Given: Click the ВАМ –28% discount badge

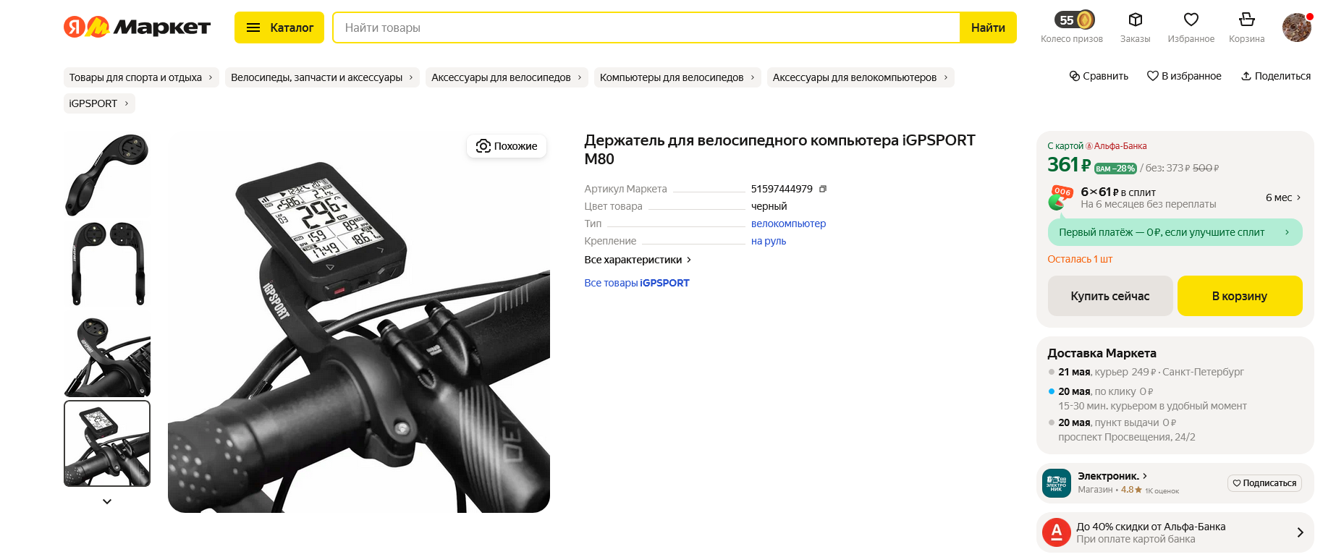Looking at the screenshot, I should click(1115, 169).
